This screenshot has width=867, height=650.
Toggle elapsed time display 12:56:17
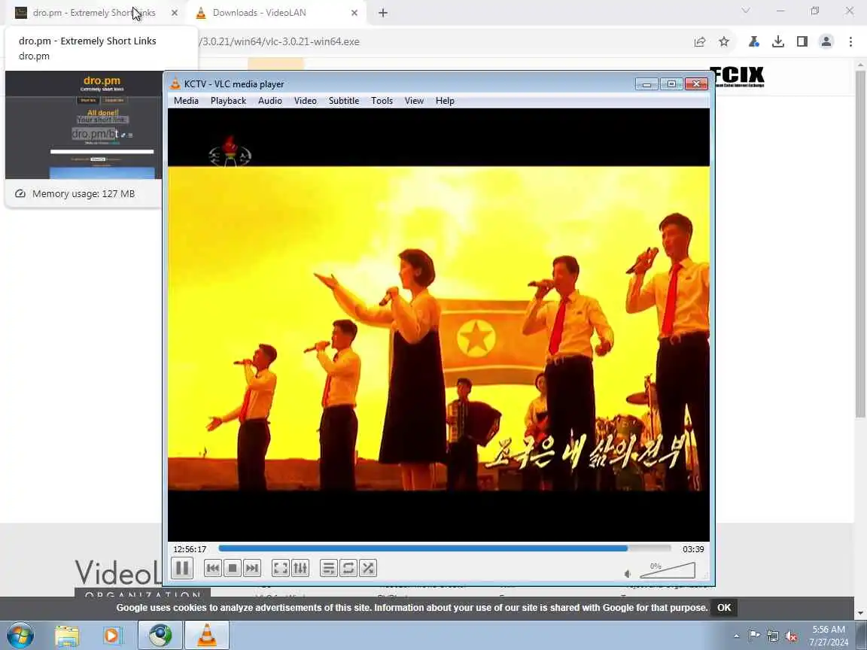point(190,549)
